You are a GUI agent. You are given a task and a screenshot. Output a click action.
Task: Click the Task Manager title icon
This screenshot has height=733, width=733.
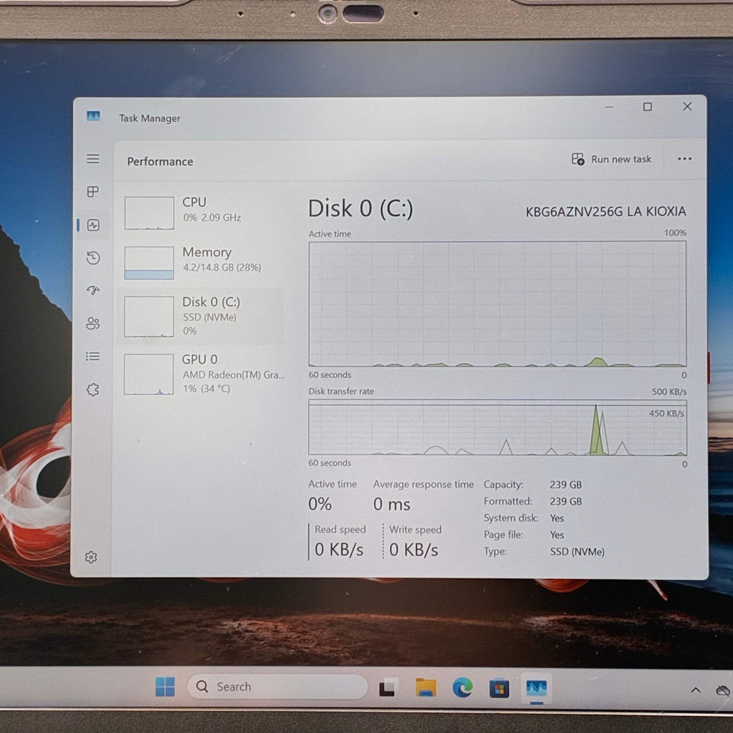[93, 116]
